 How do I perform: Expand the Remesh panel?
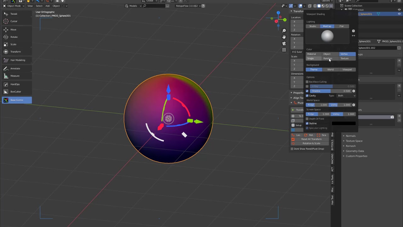[x=350, y=146]
